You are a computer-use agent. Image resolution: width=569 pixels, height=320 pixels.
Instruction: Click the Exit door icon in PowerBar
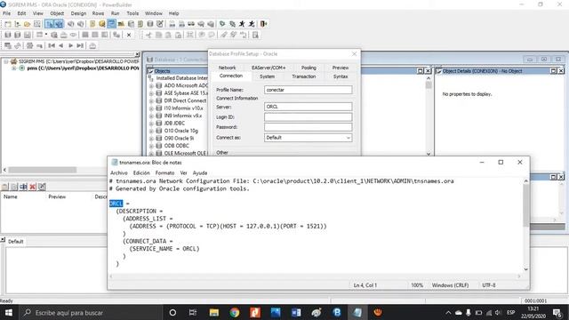point(263,24)
